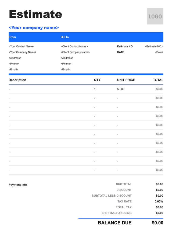
Task: Click the Description column header
Action: click(x=17, y=80)
